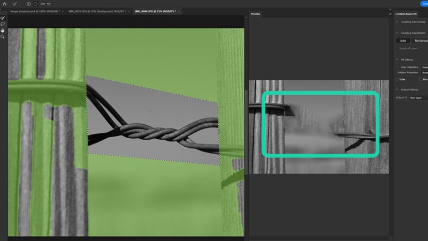Close the IMG_6037.JPG tab

(x=129, y=11)
